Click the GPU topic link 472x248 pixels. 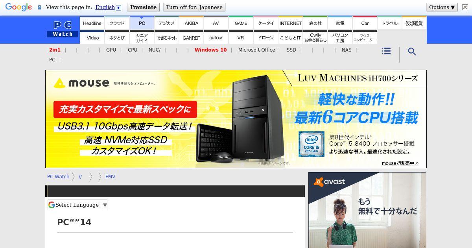(x=111, y=50)
